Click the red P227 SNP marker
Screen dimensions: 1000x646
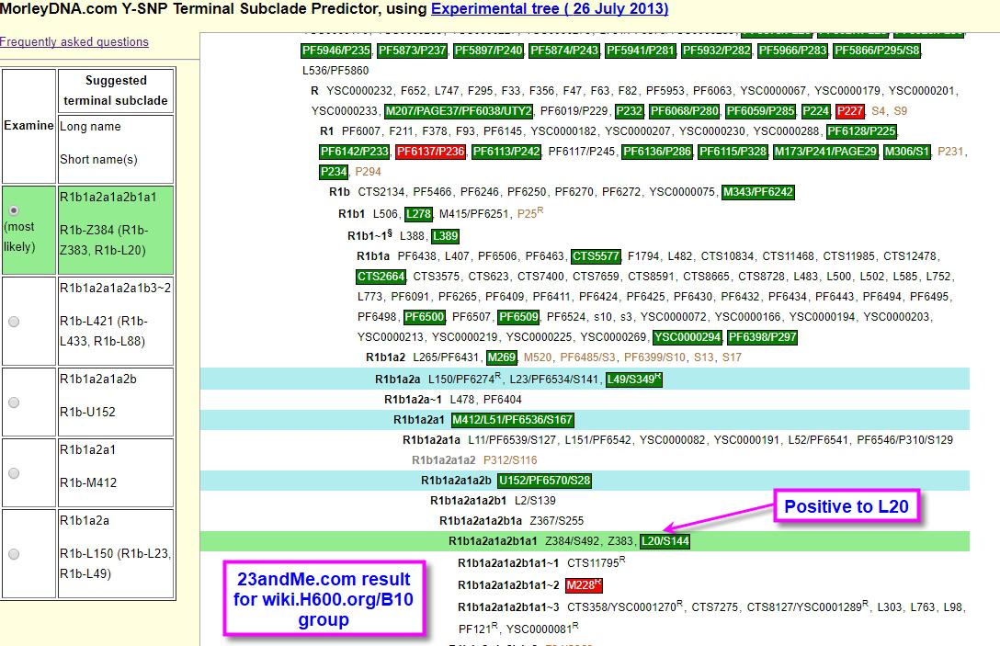849,111
